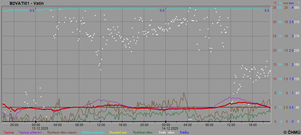This screenshot has width=301, height=135.
Task: Click the red Teplota legend label
Action: [x=8, y=132]
